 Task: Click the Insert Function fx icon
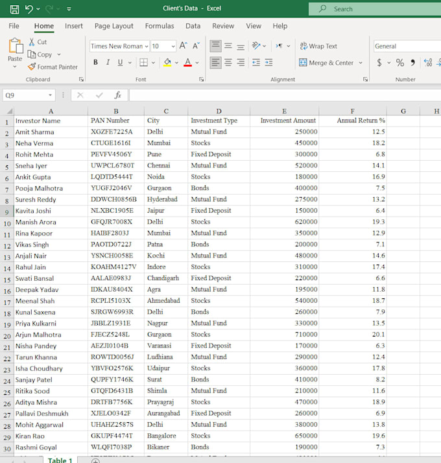pos(117,95)
